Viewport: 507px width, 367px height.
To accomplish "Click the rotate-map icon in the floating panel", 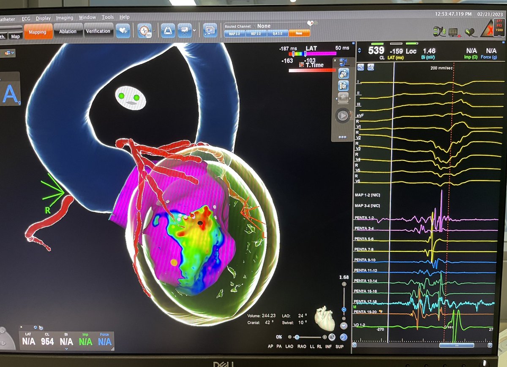I will (343, 73).
